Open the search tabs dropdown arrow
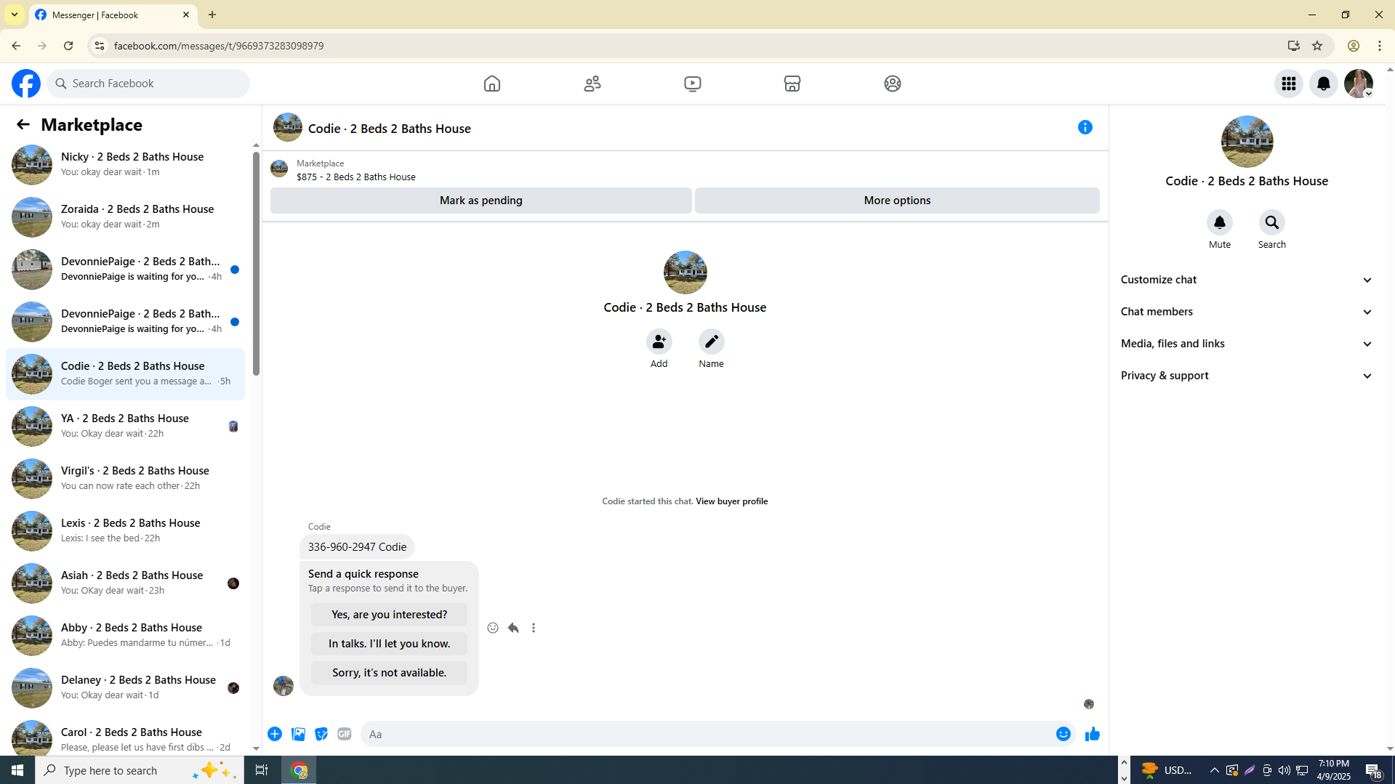Viewport: 1395px width, 784px height. pyautogui.click(x=15, y=15)
